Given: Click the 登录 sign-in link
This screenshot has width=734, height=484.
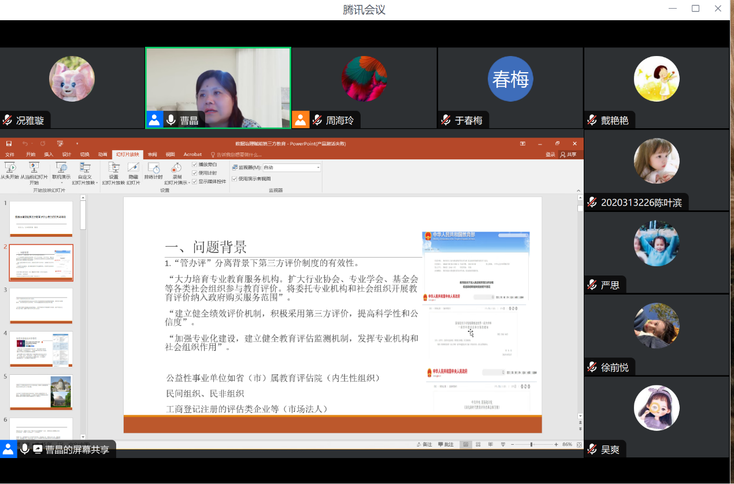Looking at the screenshot, I should [x=550, y=155].
